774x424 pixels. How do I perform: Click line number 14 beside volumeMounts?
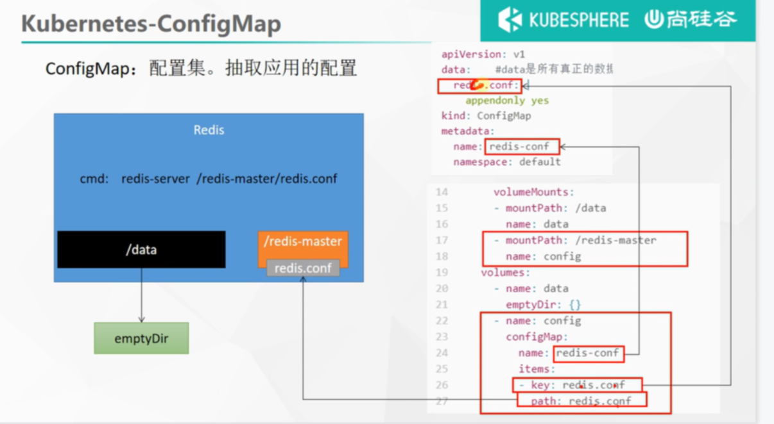[442, 192]
